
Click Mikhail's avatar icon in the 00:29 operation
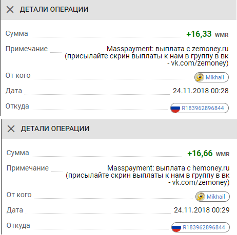point(201,197)
